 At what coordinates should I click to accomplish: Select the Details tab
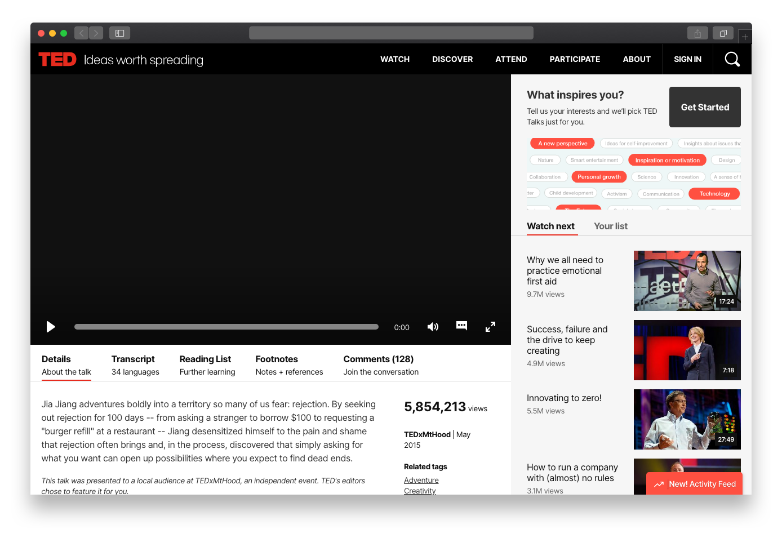click(x=66, y=365)
